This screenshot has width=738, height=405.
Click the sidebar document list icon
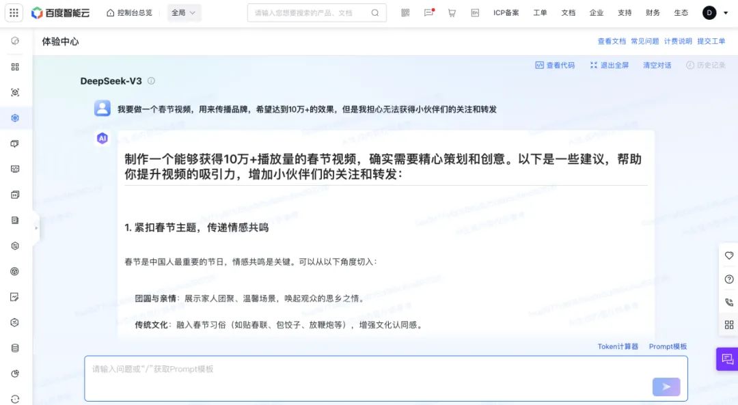[15, 220]
